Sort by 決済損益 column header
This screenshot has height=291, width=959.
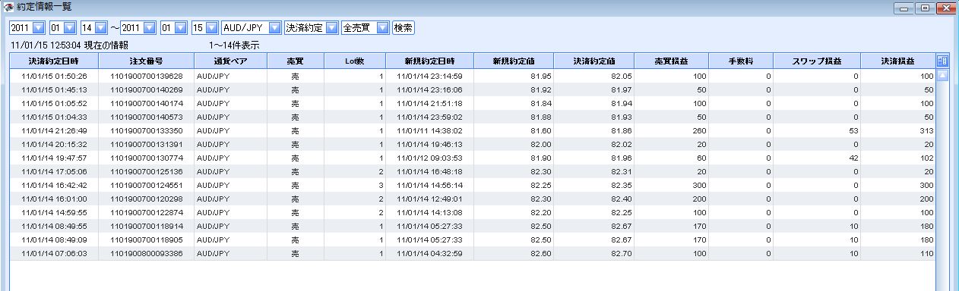(x=898, y=61)
